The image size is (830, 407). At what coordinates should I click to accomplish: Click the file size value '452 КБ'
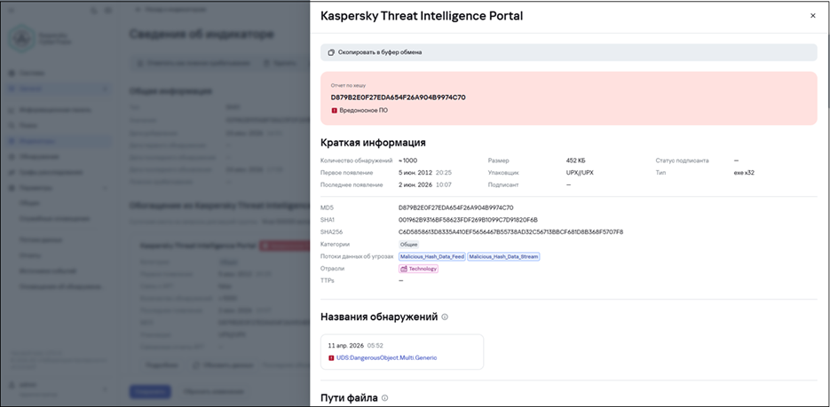pyautogui.click(x=576, y=160)
